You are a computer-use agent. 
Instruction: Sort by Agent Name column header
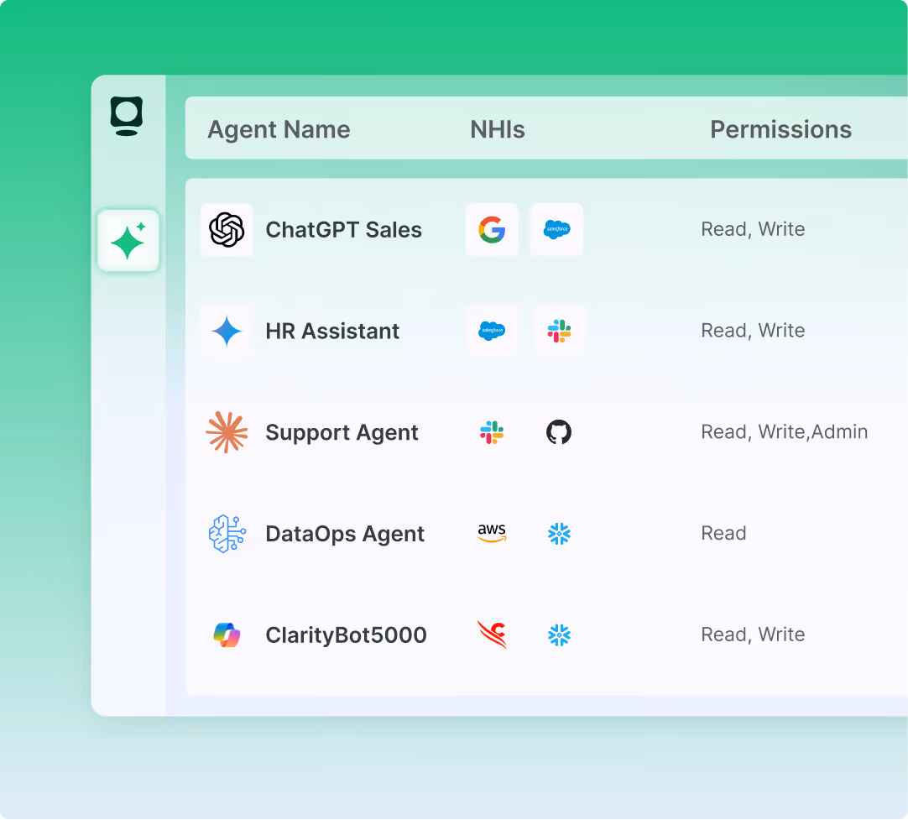(279, 130)
